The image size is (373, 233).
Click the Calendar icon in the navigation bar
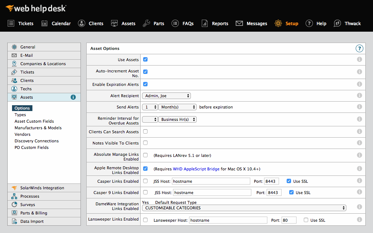click(x=44, y=23)
